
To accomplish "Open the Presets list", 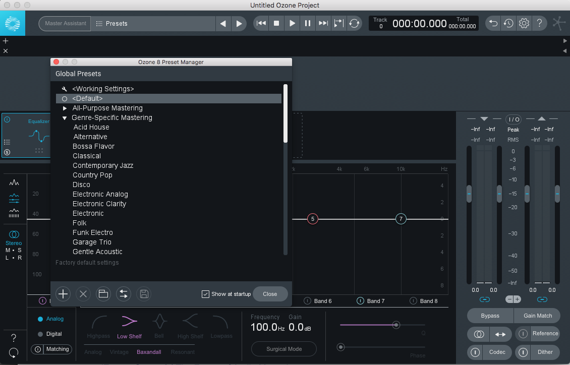I will [x=153, y=24].
